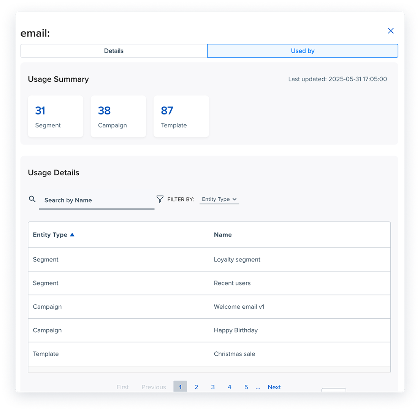Focus the Search by Name field

pyautogui.click(x=97, y=200)
